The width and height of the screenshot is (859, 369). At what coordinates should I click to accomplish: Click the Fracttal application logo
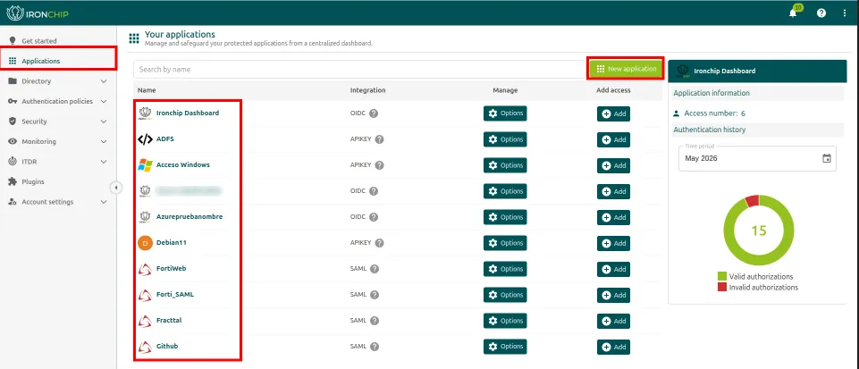point(145,320)
